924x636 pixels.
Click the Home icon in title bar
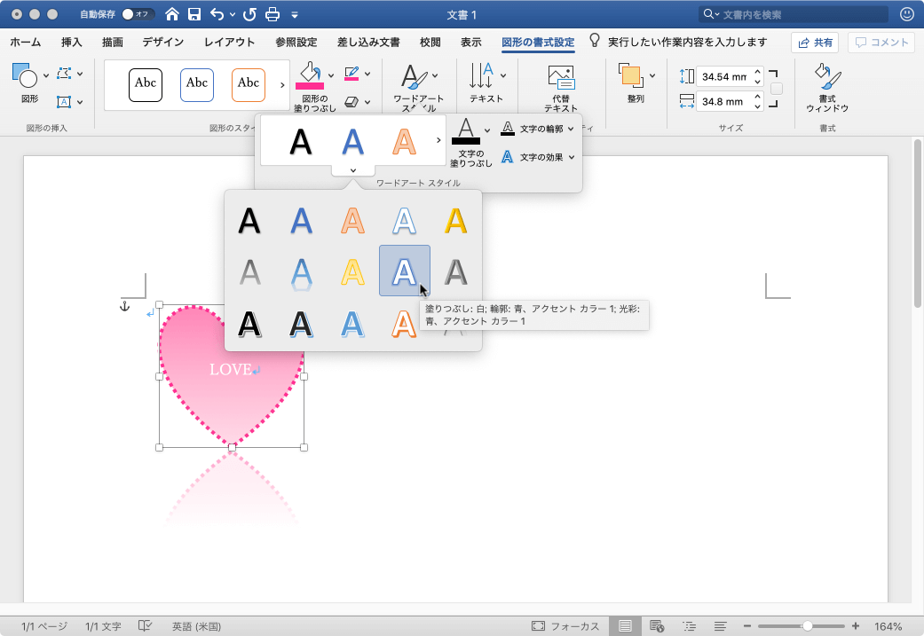click(x=171, y=14)
